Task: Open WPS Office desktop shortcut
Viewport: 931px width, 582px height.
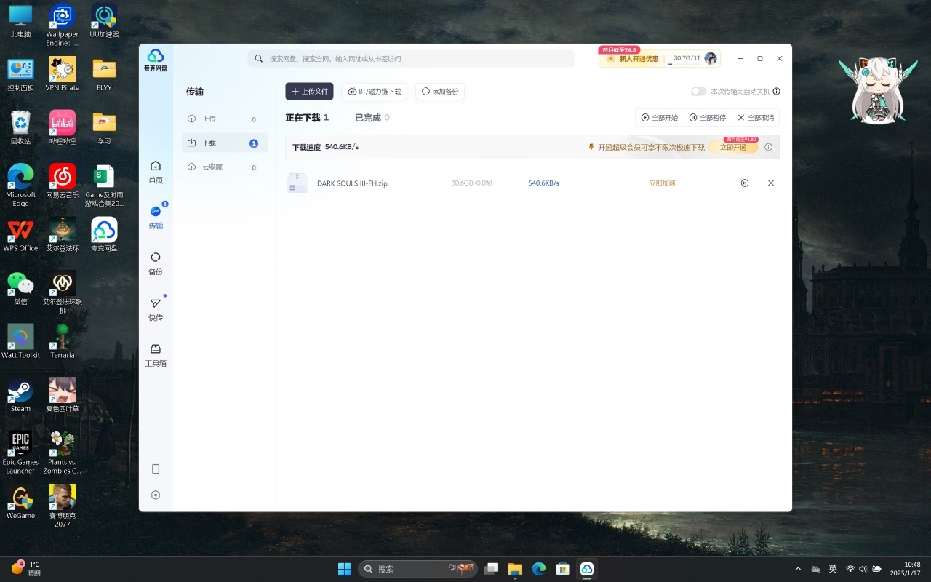Action: pyautogui.click(x=20, y=235)
